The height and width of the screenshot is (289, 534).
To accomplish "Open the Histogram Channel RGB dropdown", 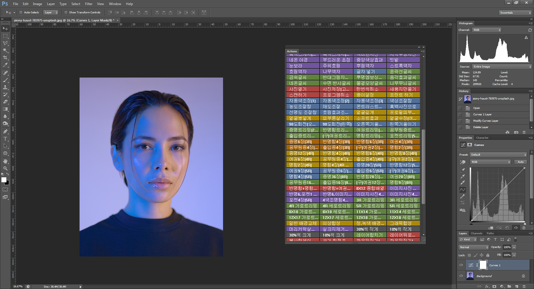I will (486, 30).
